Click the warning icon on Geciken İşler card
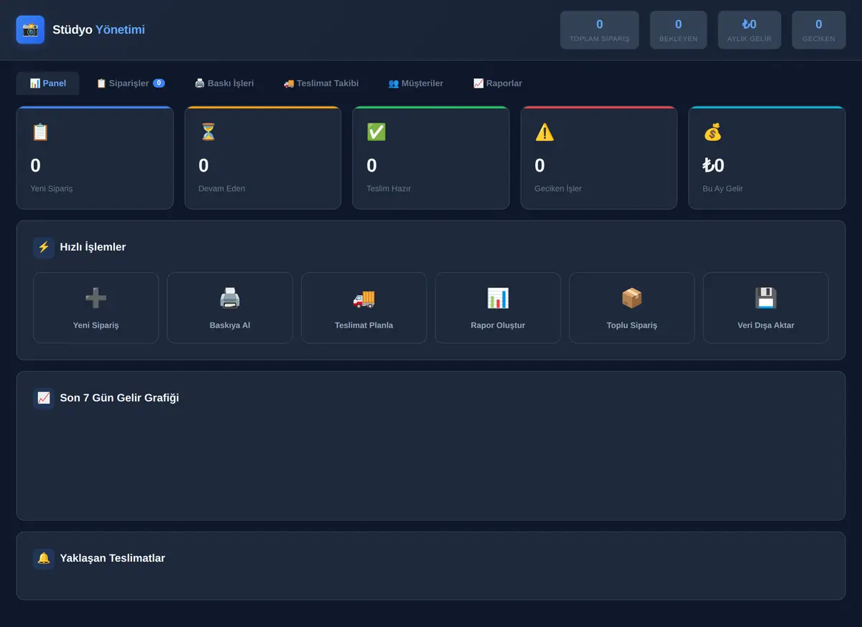The image size is (862, 627). click(x=544, y=132)
